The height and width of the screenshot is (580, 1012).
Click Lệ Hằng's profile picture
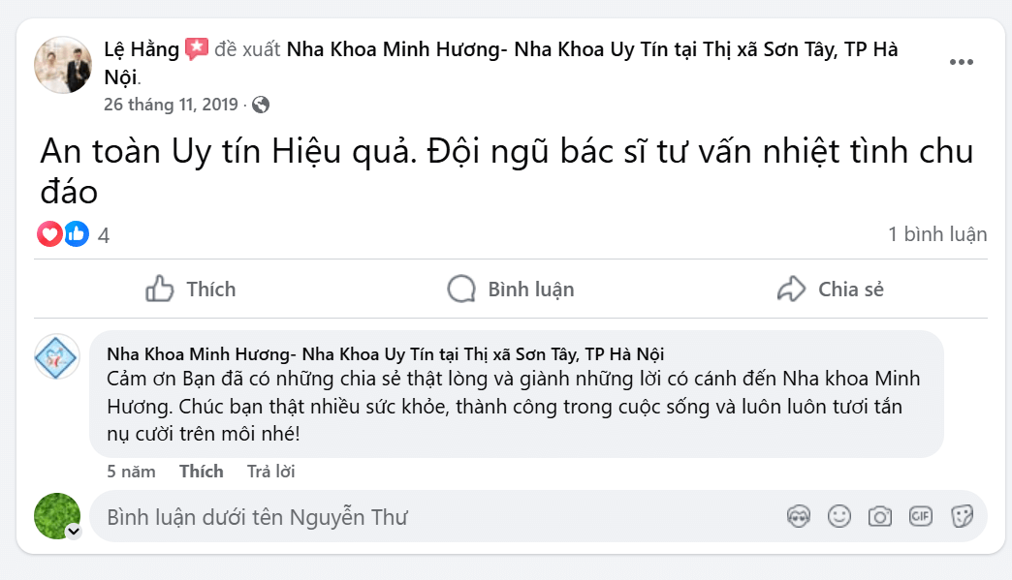pyautogui.click(x=62, y=62)
